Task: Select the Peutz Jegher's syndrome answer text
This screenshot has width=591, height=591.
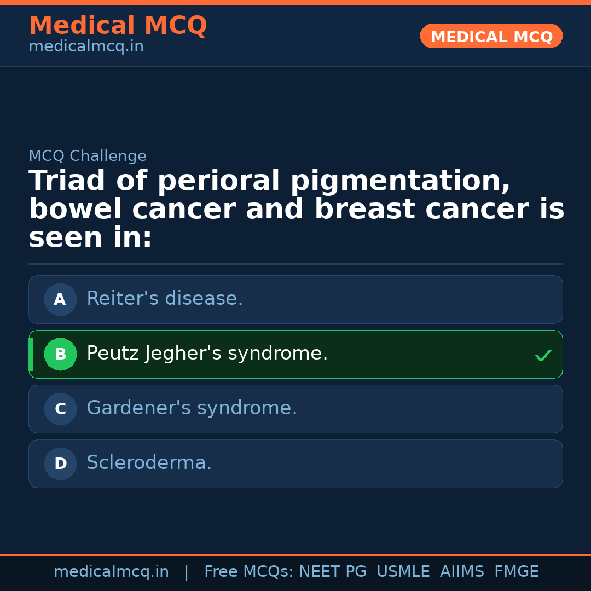Action: (x=207, y=354)
